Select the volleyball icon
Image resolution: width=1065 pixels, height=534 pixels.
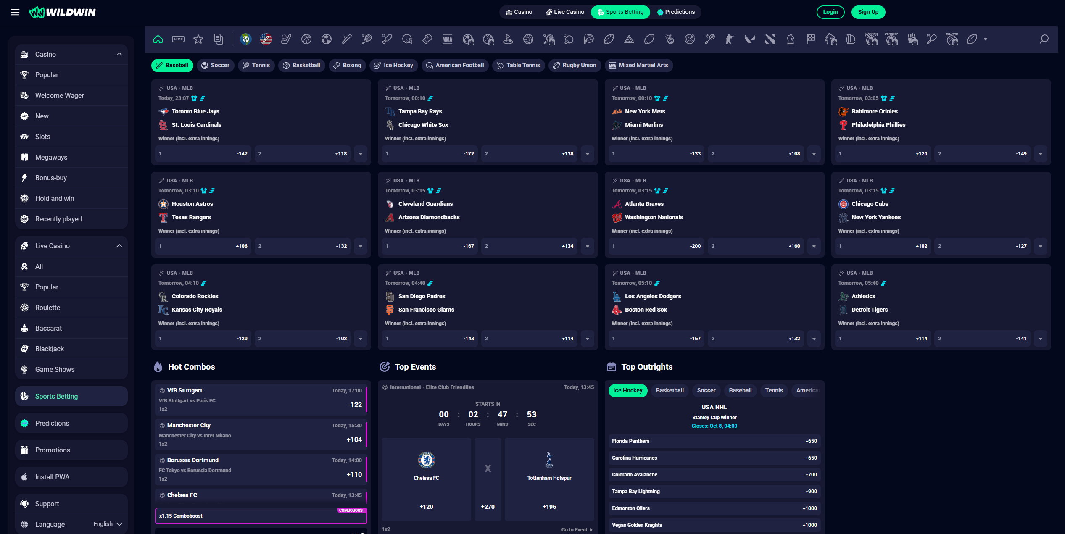[x=528, y=39]
